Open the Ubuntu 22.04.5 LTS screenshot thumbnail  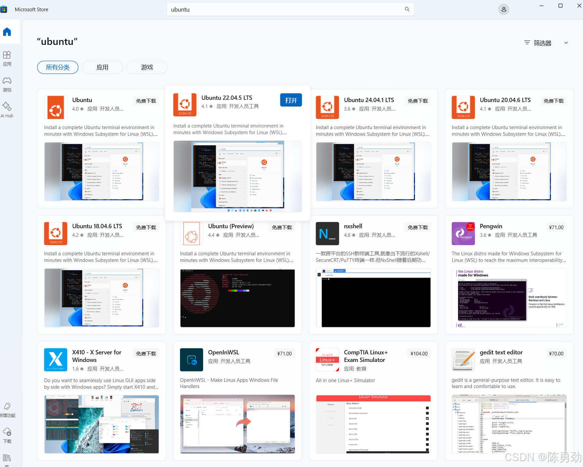(x=238, y=176)
